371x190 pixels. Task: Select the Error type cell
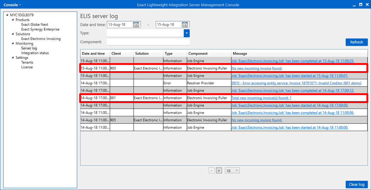point(175,83)
